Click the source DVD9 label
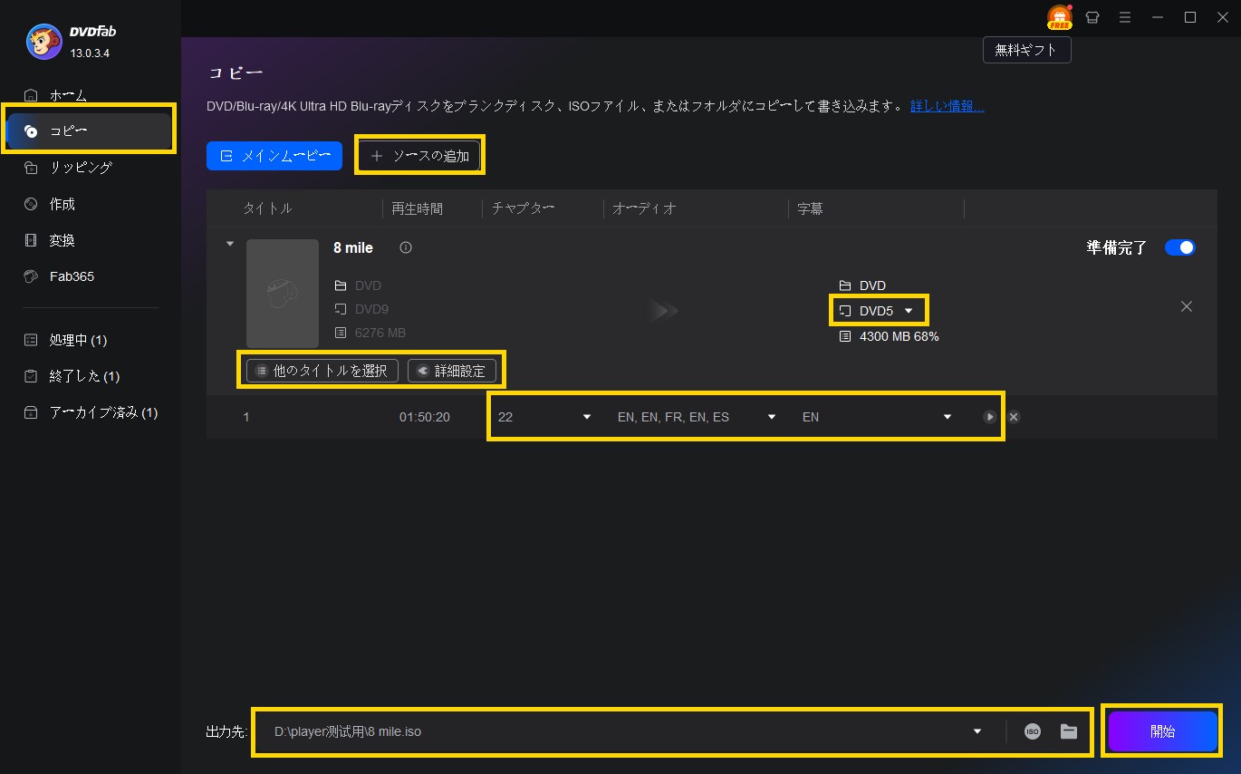Image resolution: width=1241 pixels, height=774 pixels. (x=371, y=309)
